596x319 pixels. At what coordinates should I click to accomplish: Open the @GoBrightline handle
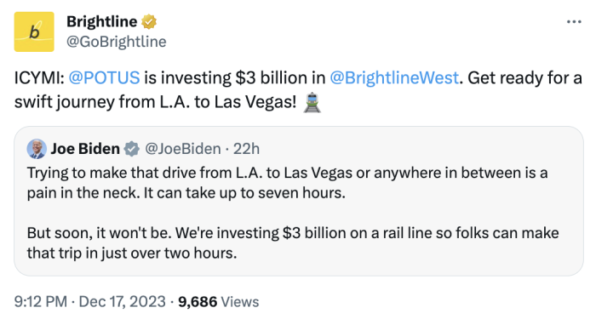[117, 42]
